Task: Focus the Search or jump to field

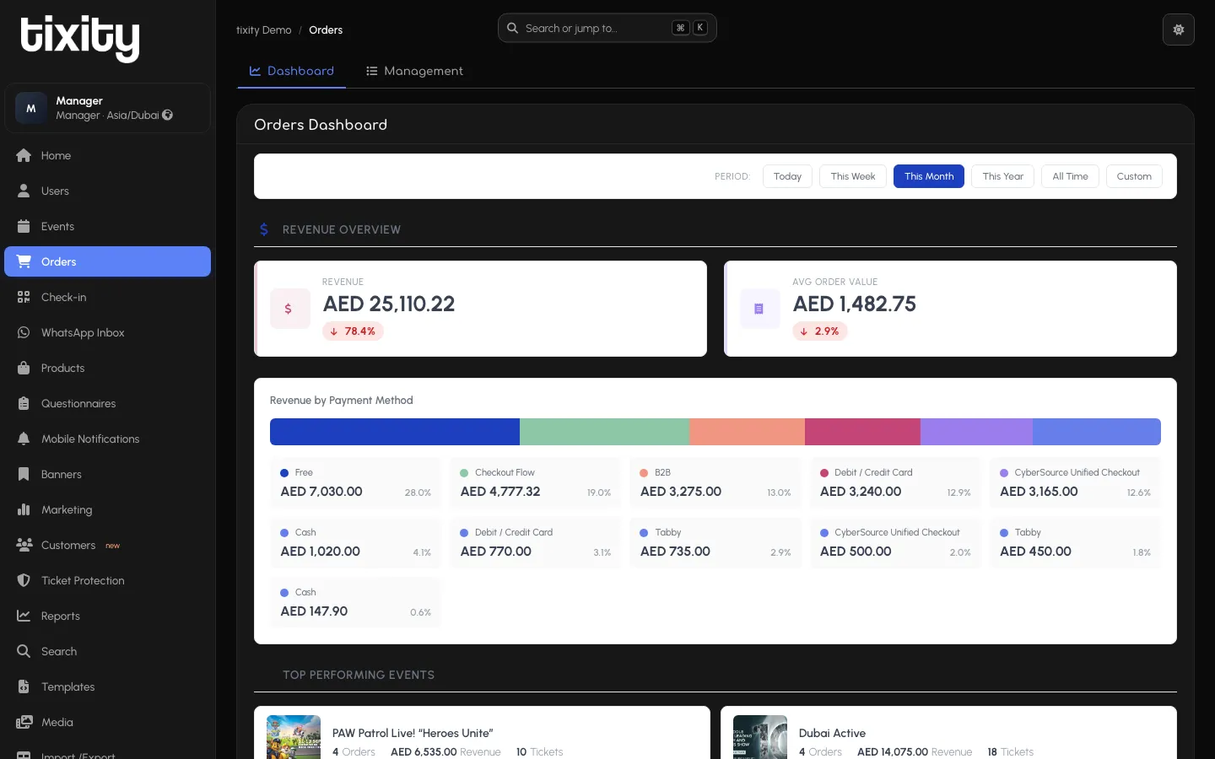Action: coord(607,28)
